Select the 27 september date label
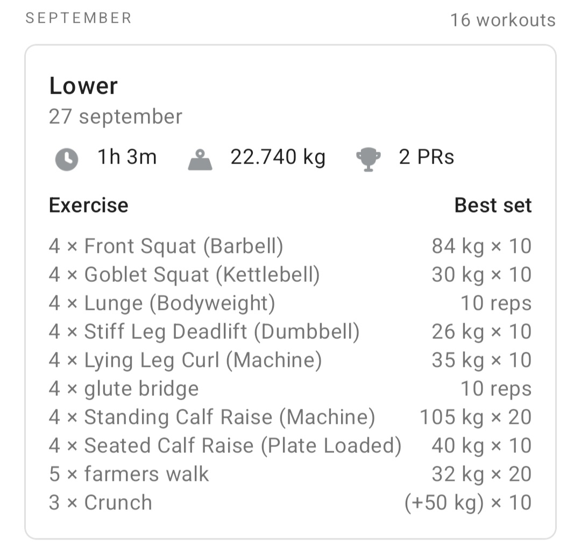 pos(115,117)
